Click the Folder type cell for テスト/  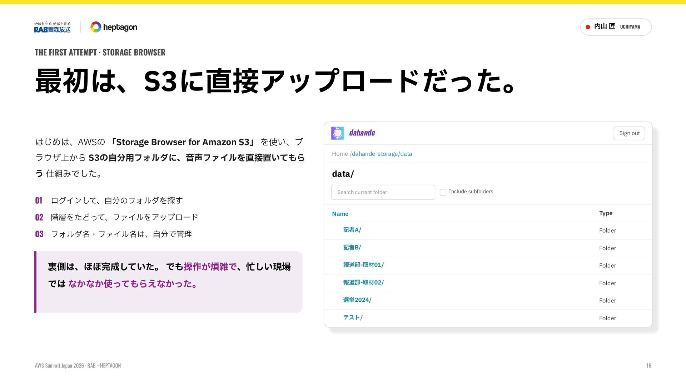point(607,318)
